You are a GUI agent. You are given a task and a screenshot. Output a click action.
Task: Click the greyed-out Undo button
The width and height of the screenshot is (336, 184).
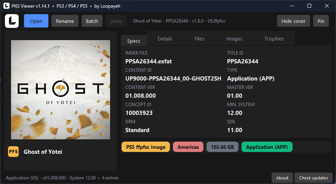[x=116, y=21]
